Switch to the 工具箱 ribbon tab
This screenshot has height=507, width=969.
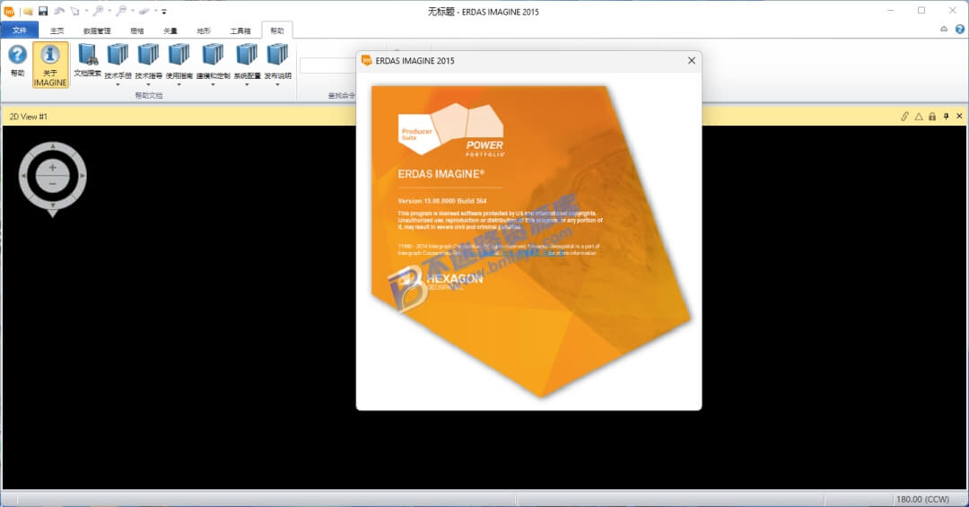[240, 31]
